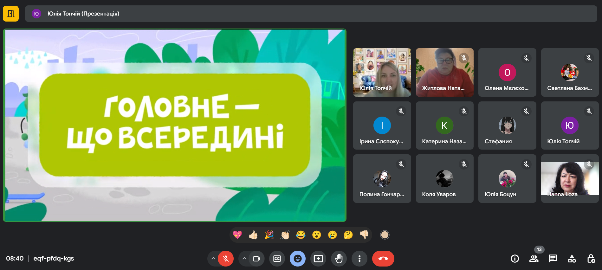Raise your hand in meeting
This screenshot has height=270, width=602.
click(x=339, y=259)
